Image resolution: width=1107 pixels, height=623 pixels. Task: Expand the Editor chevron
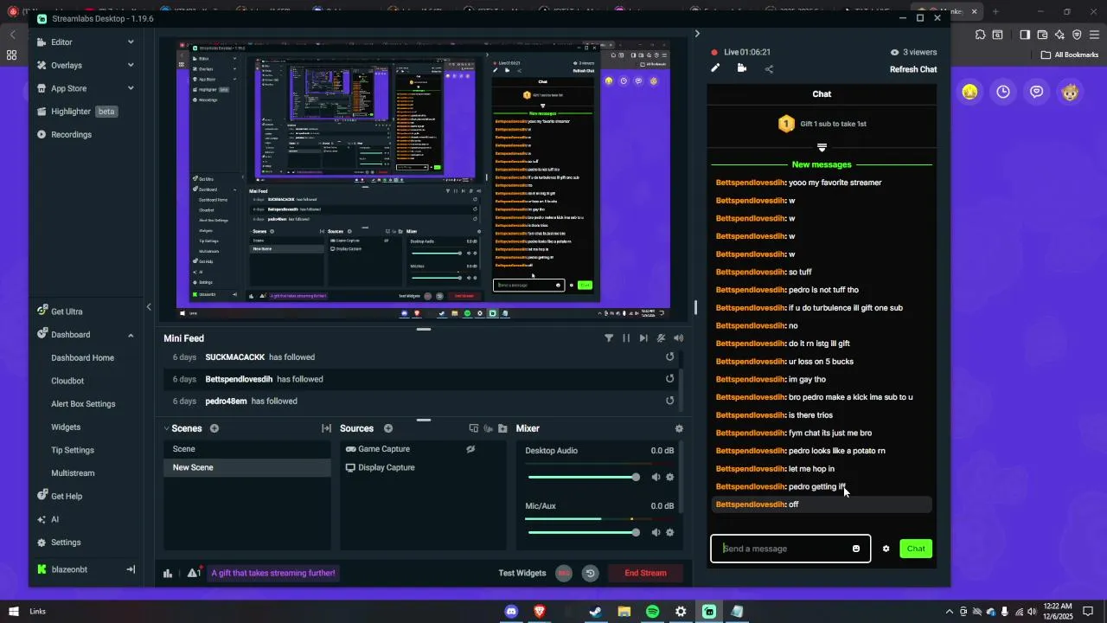click(131, 42)
